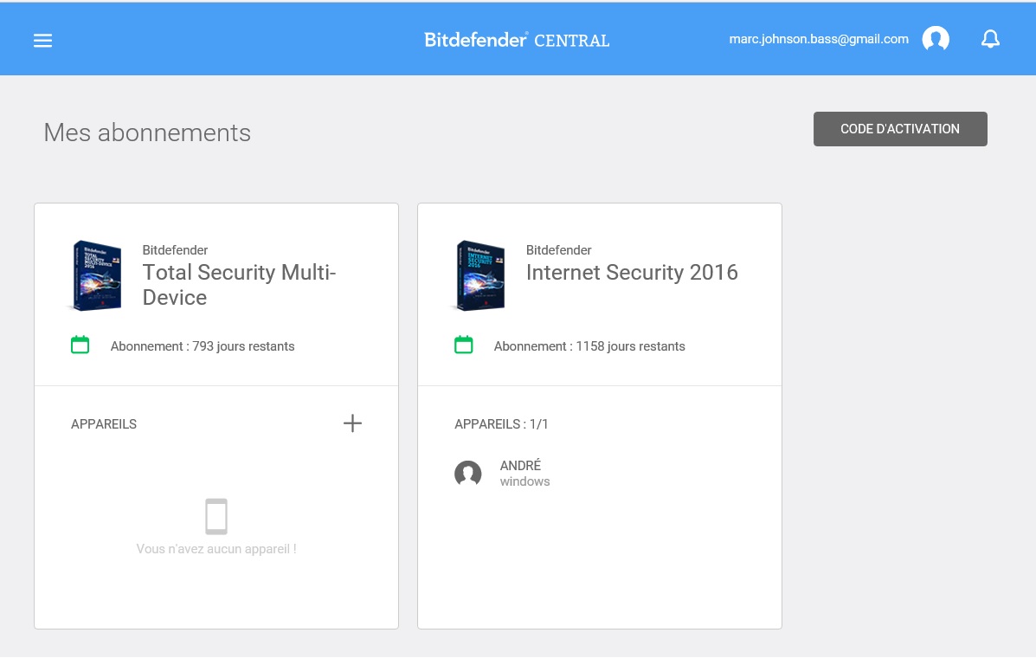Open the hamburger menu
The height and width of the screenshot is (665, 1036).
43,41
